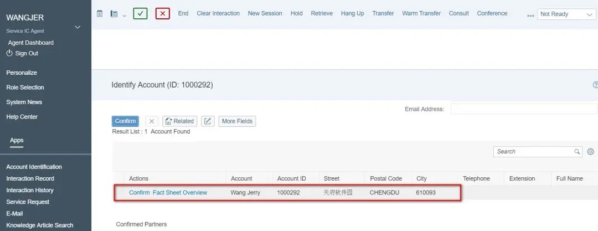
Task: Open Account Identification
Action: click(34, 167)
